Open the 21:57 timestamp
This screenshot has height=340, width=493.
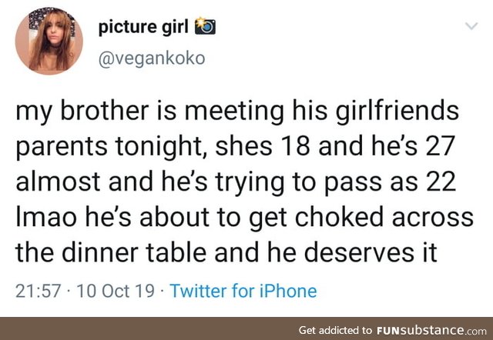(x=38, y=291)
